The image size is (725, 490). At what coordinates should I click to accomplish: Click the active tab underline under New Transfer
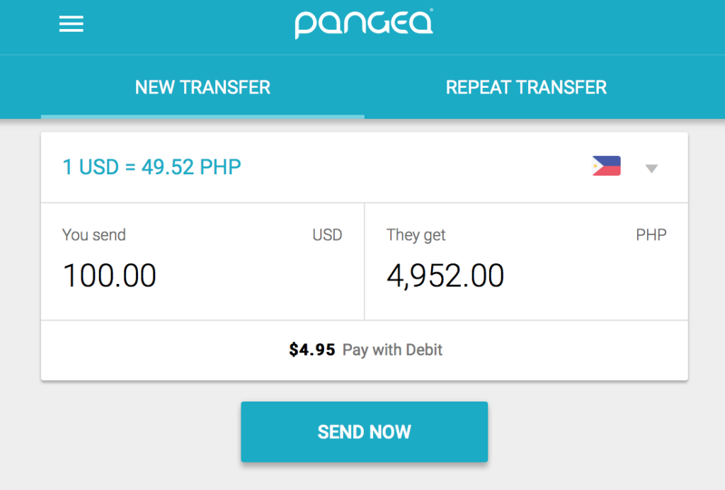[x=202, y=117]
